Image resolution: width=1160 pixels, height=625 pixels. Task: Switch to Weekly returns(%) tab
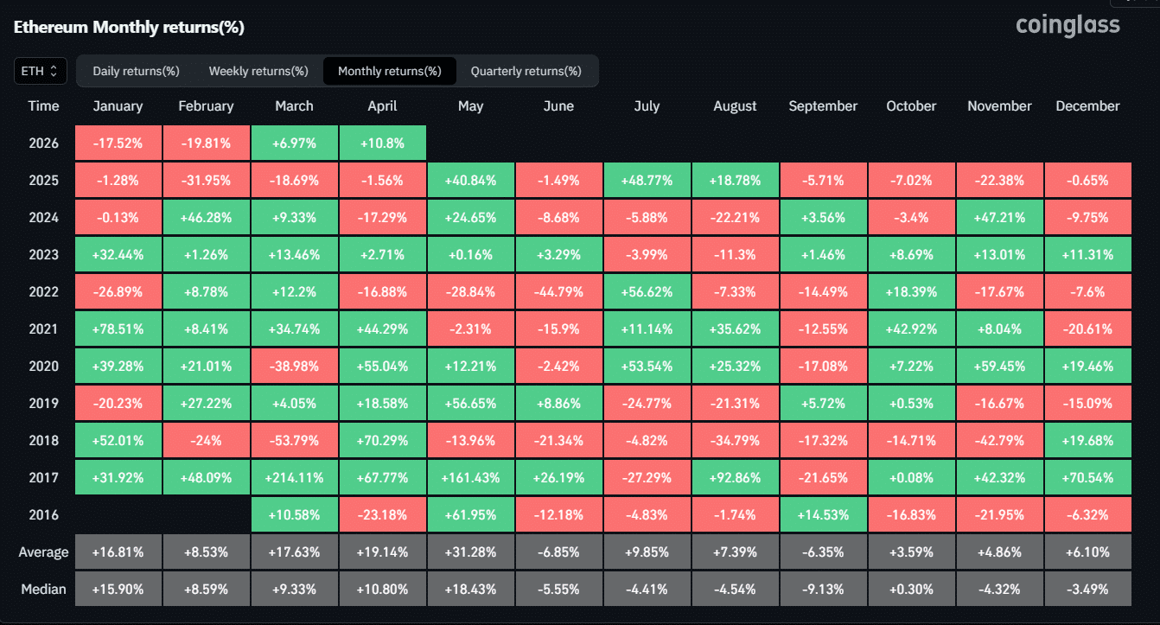pos(258,71)
